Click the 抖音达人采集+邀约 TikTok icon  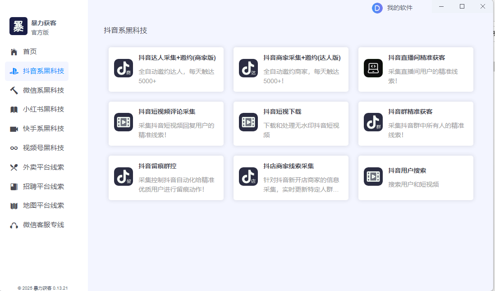124,68
